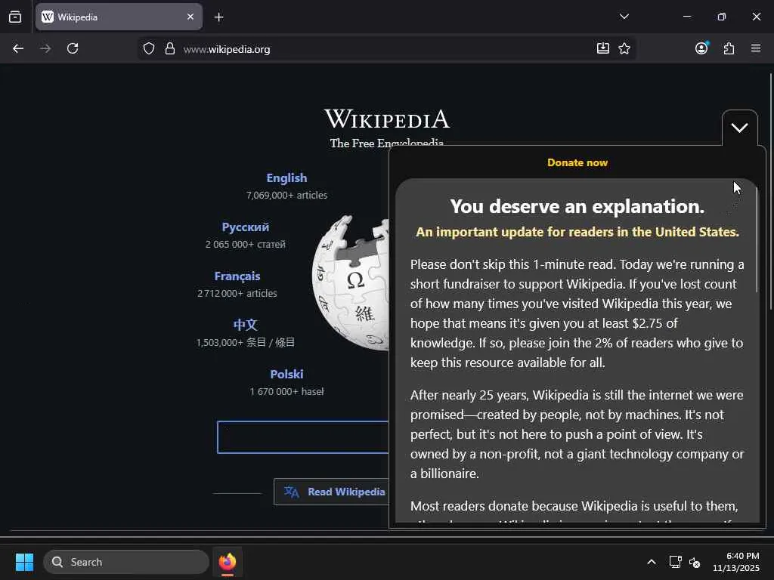Click Read Wikipedia in your language button
This screenshot has width=774, height=580.
click(331, 492)
